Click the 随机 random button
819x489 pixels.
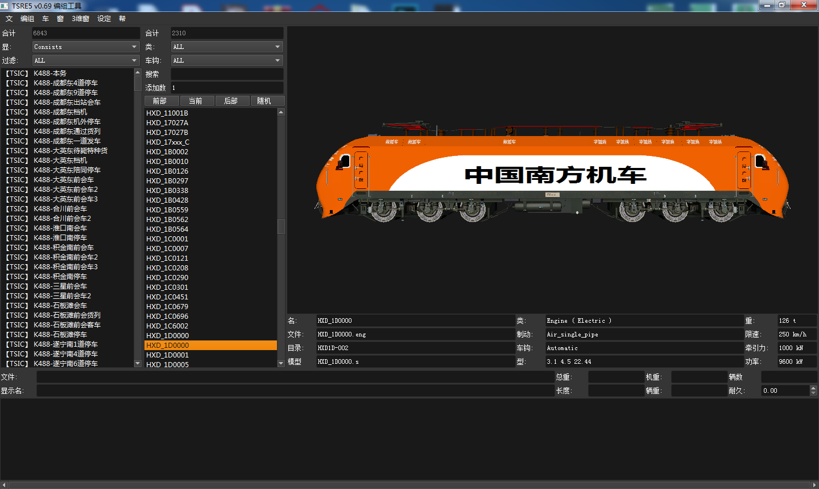267,101
